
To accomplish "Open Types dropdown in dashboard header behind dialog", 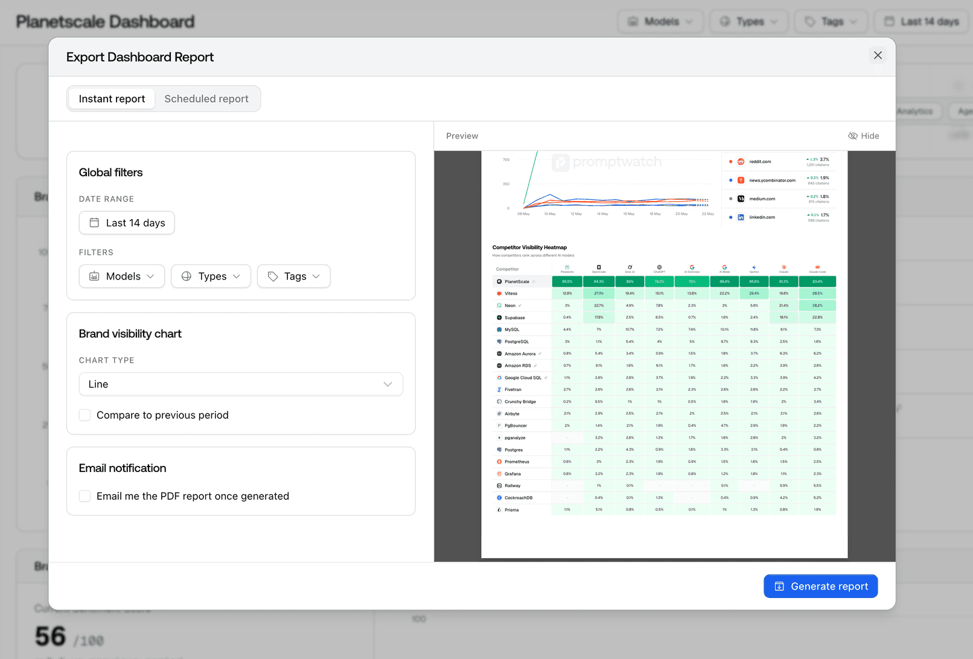I will pyautogui.click(x=749, y=22).
